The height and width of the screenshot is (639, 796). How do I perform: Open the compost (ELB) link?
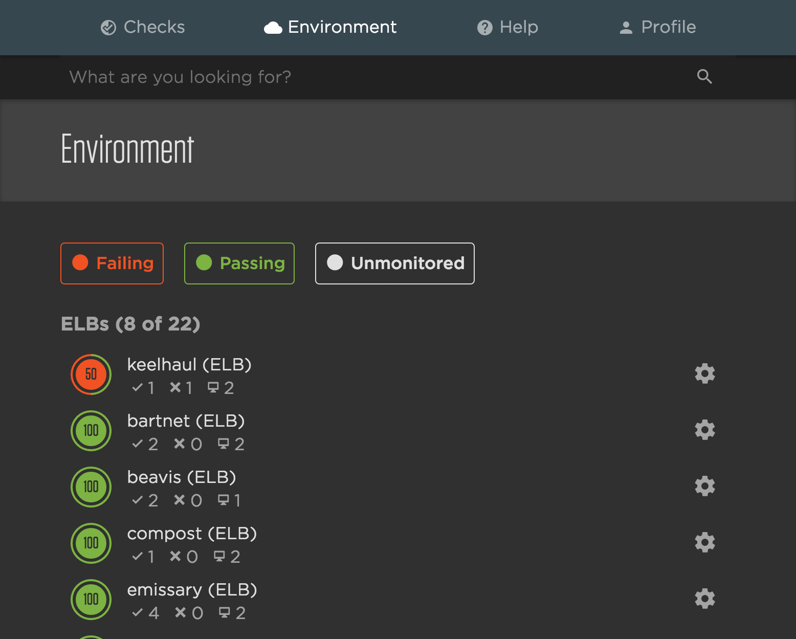point(192,534)
